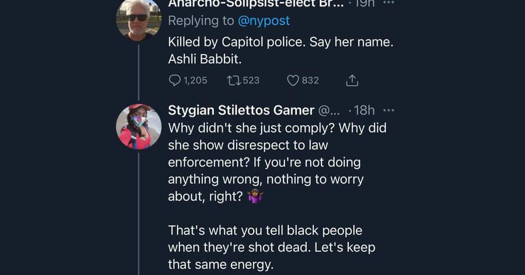
Task: Click the truncated handle beside Stygian Stilettos Gamer
Action: 332,110
